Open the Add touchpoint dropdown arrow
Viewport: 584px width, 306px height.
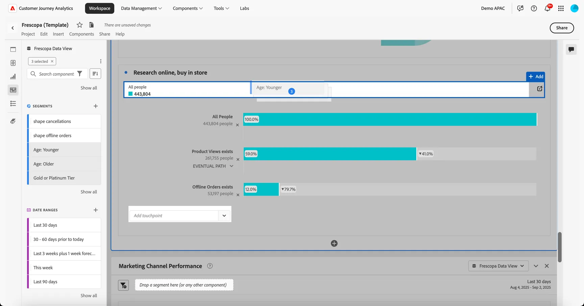tap(224, 216)
